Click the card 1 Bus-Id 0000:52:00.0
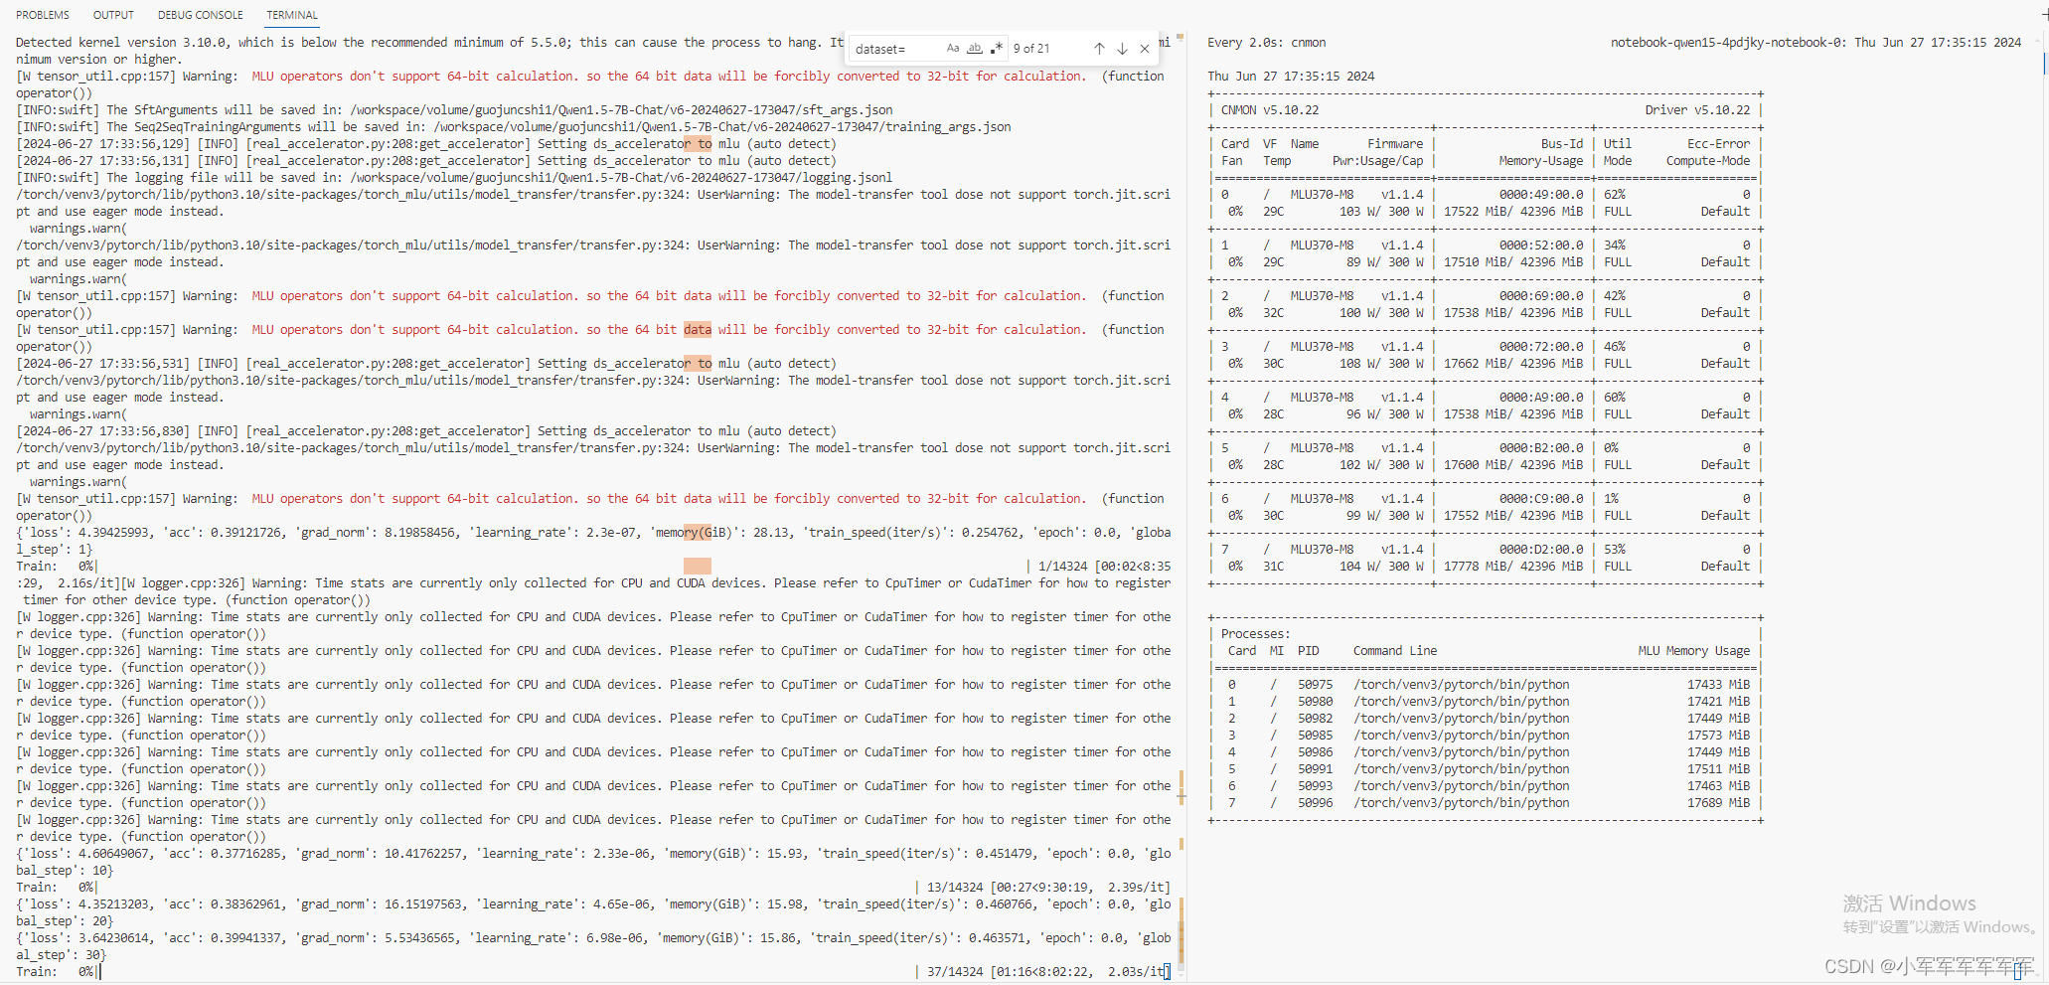The width and height of the screenshot is (2049, 985). 1541,245
